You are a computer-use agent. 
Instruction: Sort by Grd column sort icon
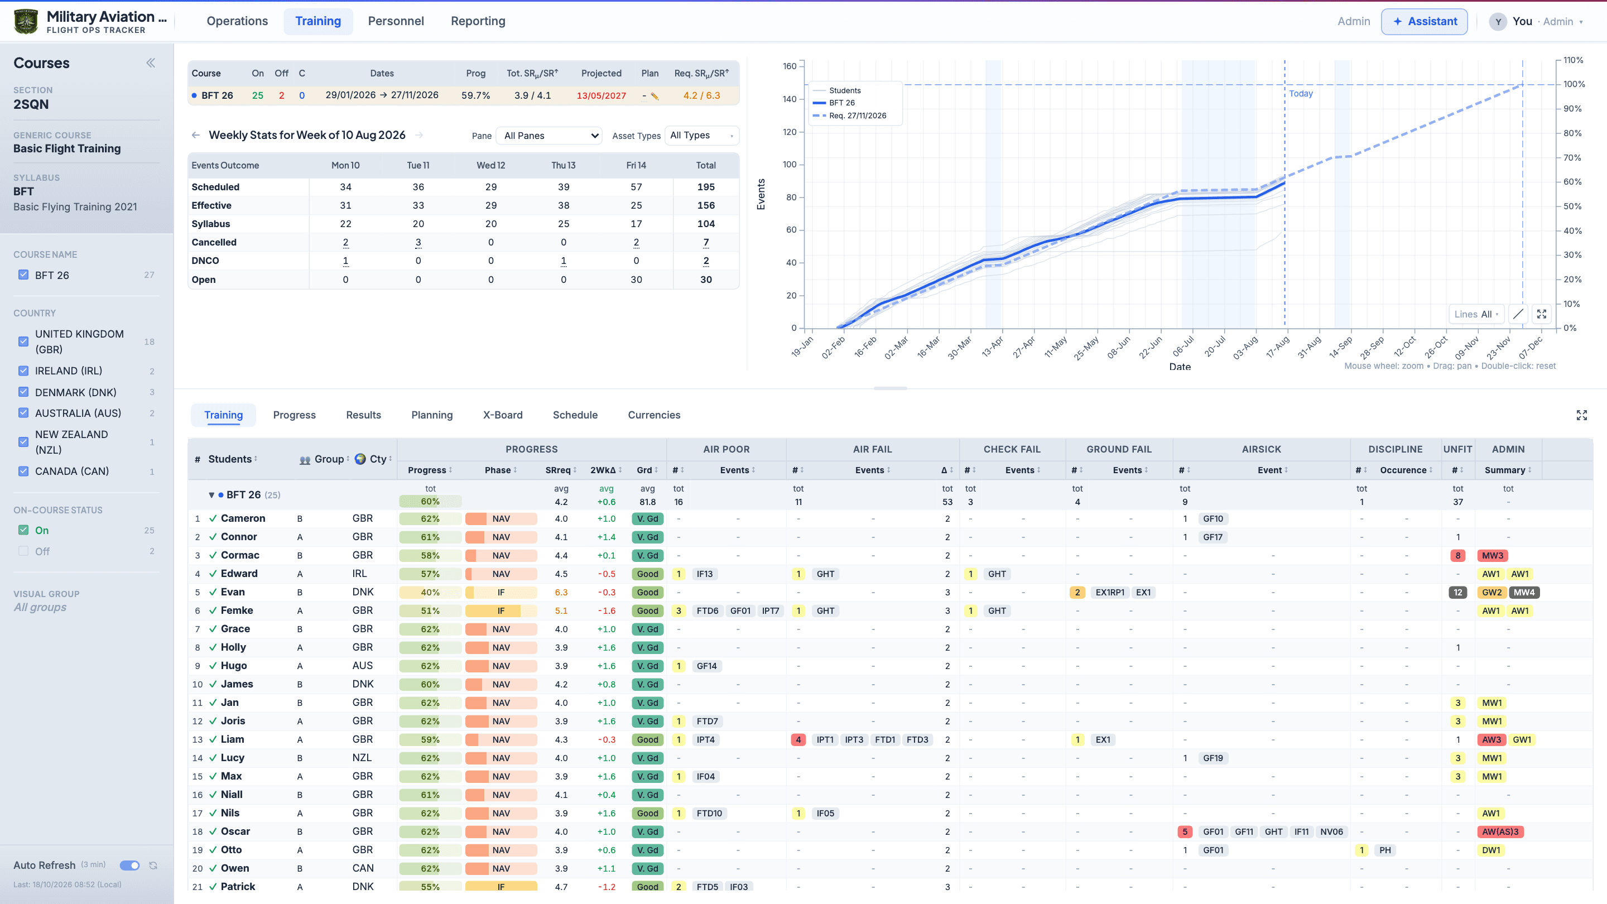(x=656, y=470)
